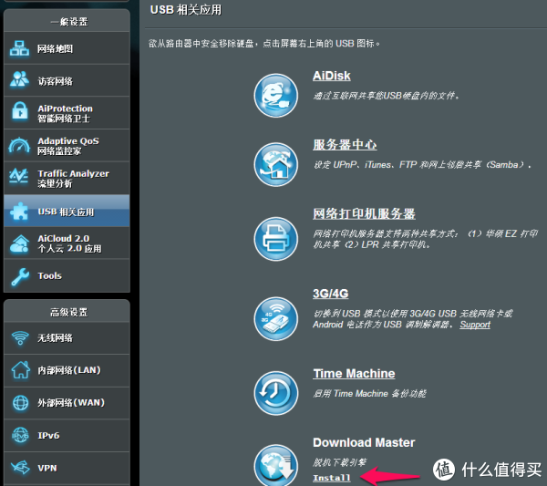Click the 启用 Time Machine 备份功能 description
Screen dimensions: 547x486
[x=369, y=394]
